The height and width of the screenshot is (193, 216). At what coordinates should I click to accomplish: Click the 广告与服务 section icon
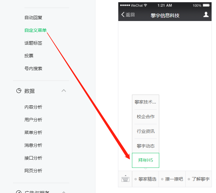point(19,192)
